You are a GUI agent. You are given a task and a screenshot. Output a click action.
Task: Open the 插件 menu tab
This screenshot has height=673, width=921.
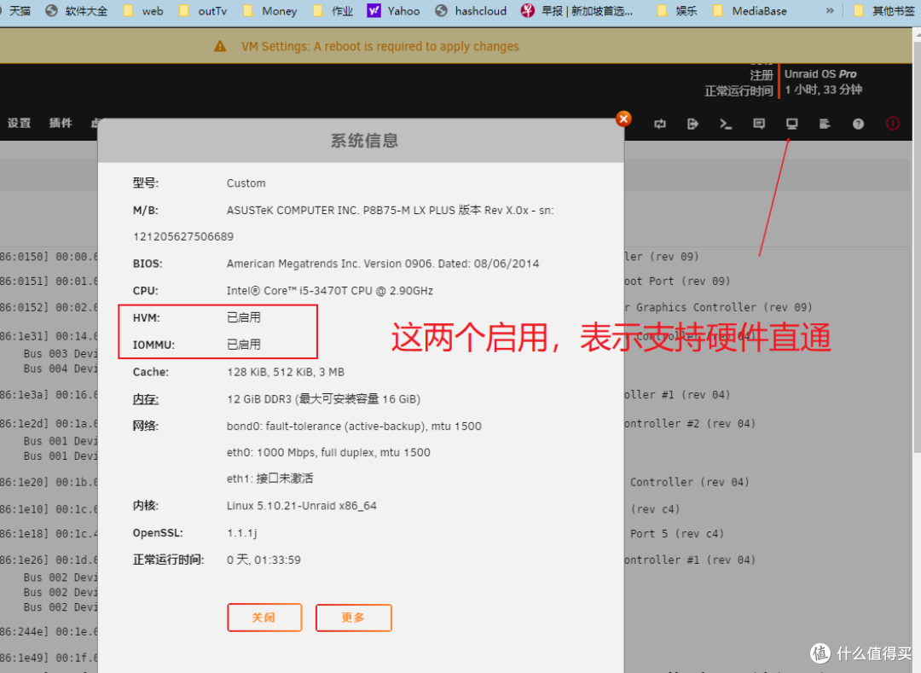click(61, 123)
